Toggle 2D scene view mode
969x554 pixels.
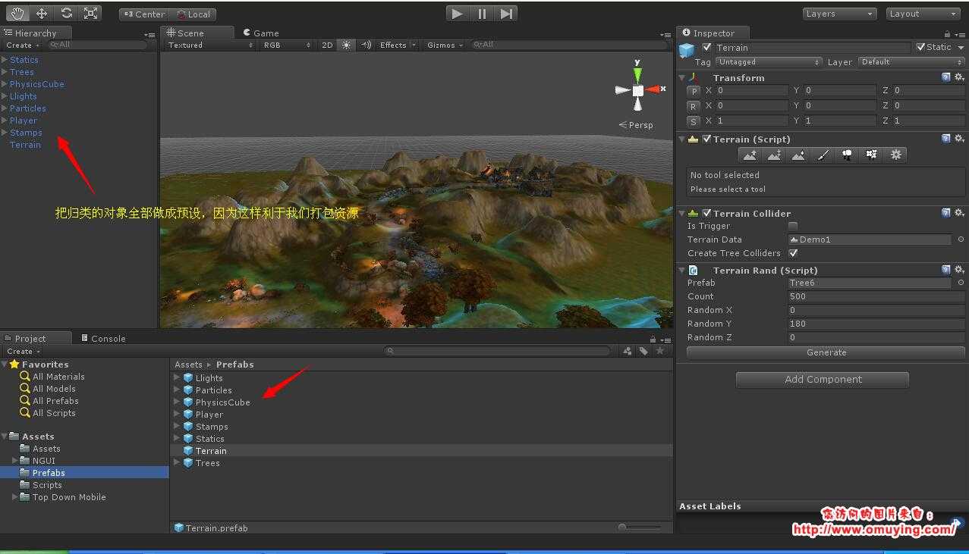(327, 45)
